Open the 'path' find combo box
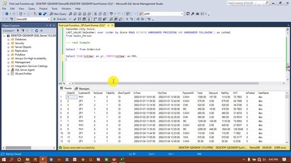Screen dimensions: 291x163 tap(182, 14)
